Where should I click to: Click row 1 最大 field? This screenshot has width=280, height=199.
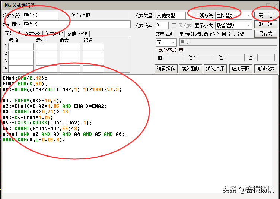[70, 47]
